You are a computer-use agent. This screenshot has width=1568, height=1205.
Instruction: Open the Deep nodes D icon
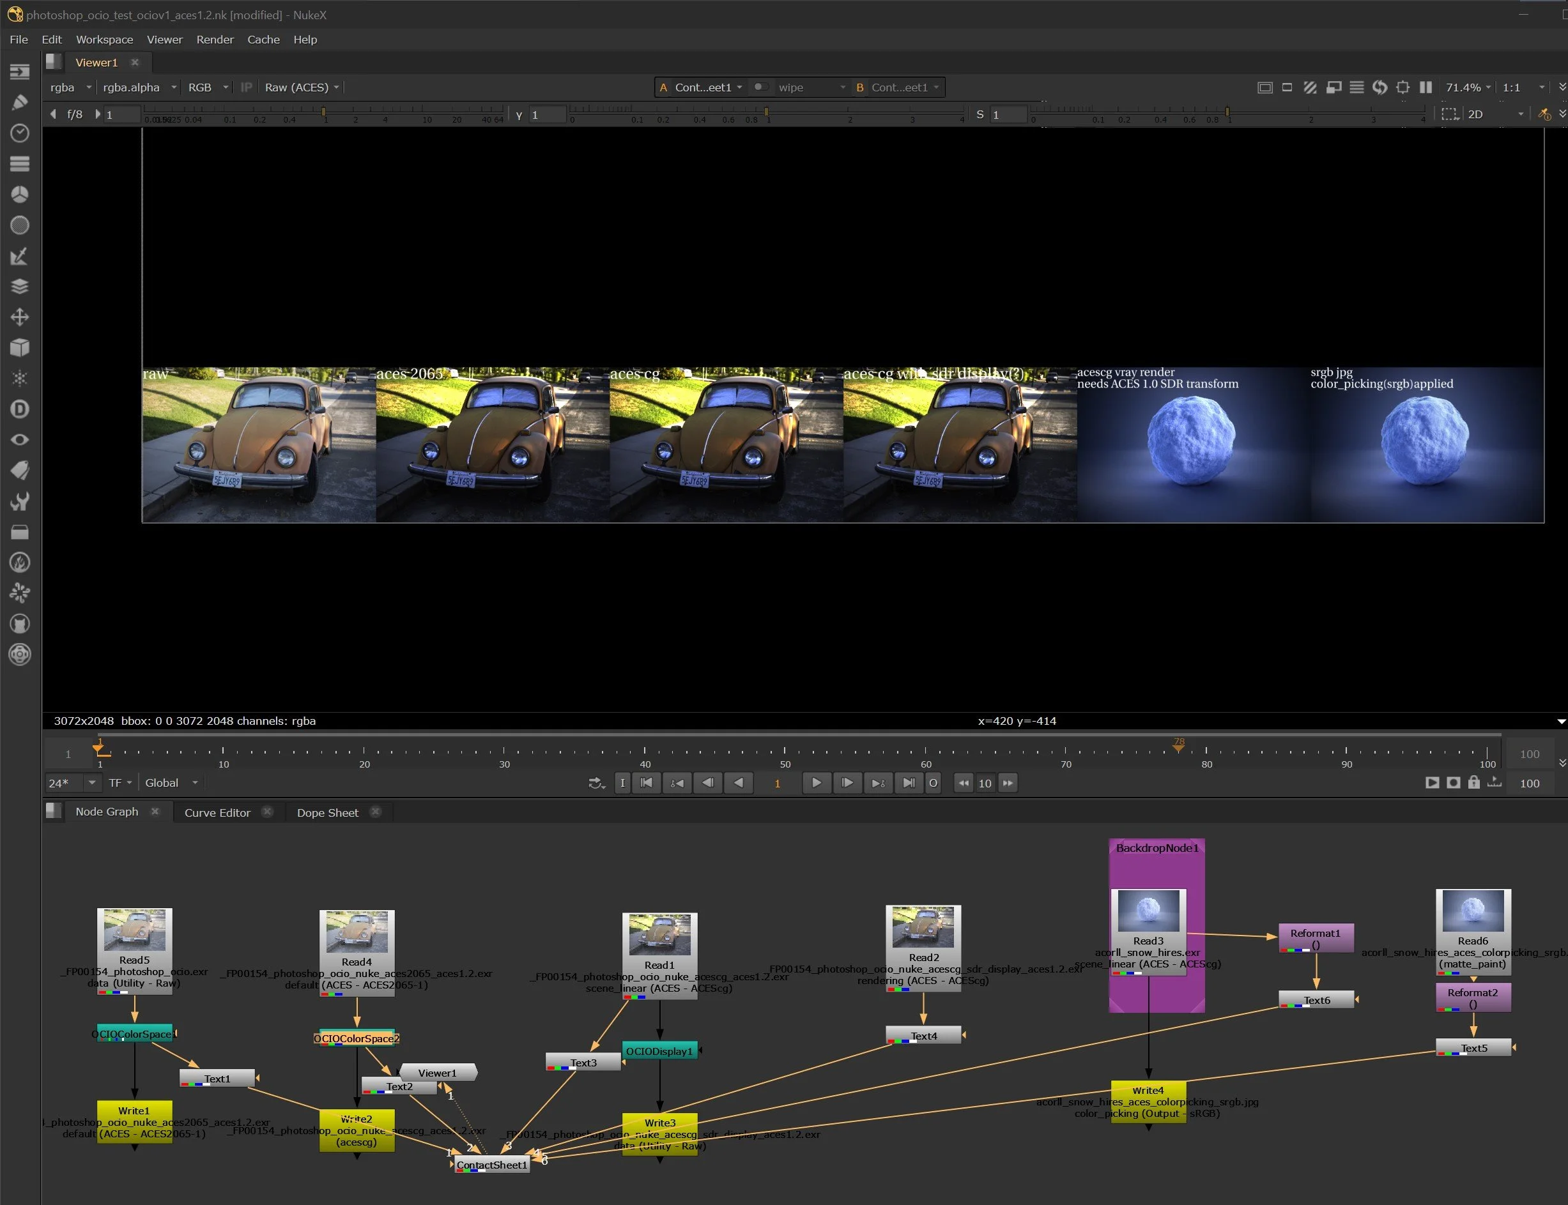[19, 409]
